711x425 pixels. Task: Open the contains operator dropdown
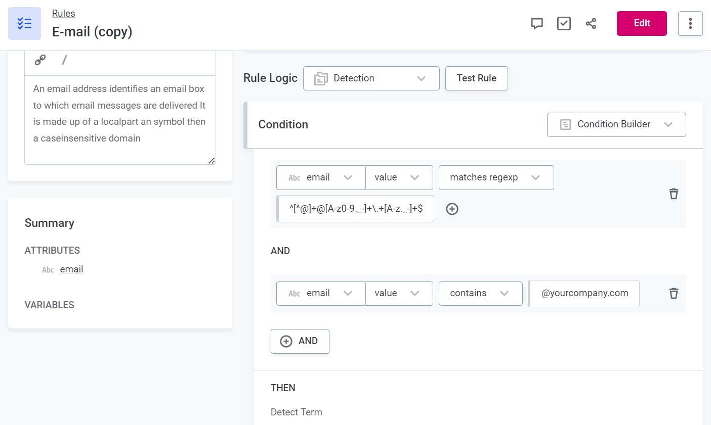pyautogui.click(x=480, y=294)
